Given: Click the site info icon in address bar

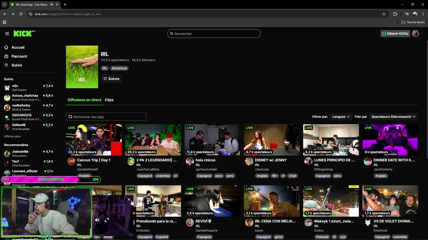Looking at the screenshot, I should 30,14.
